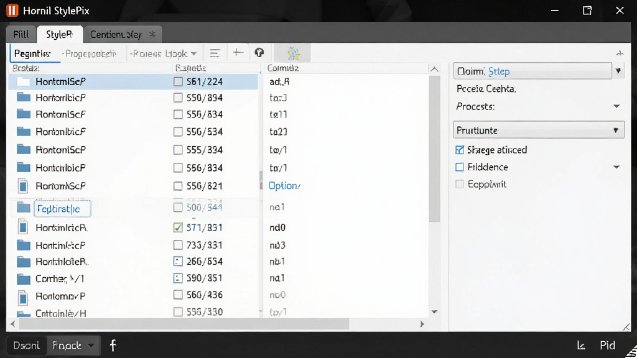The height and width of the screenshot is (358, 637).
Task: Tick checkbox for 560/436 row
Action: pos(178,295)
